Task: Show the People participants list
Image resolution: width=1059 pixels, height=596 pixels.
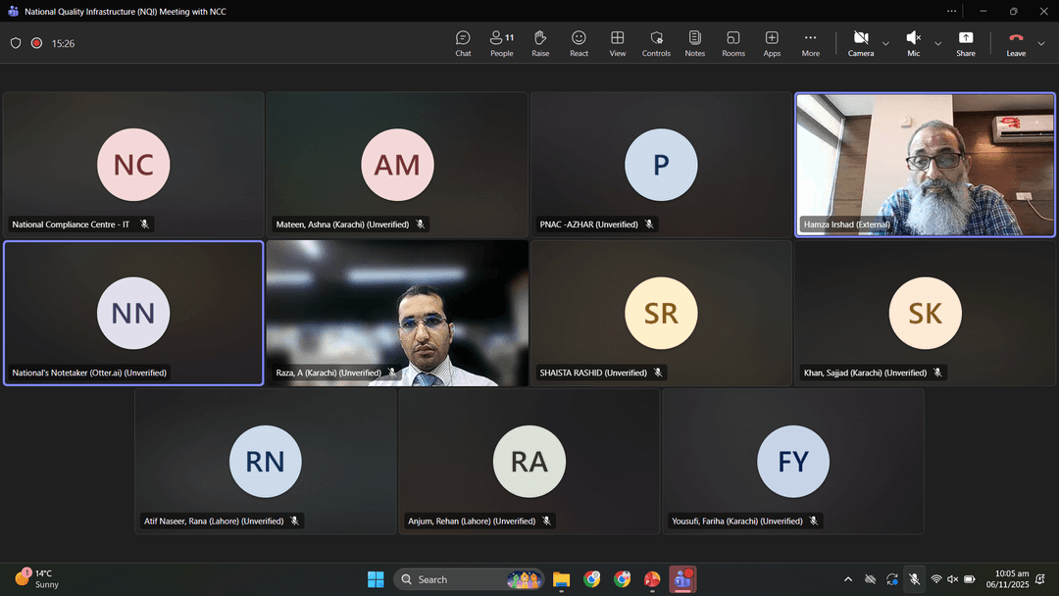Action: (x=501, y=43)
